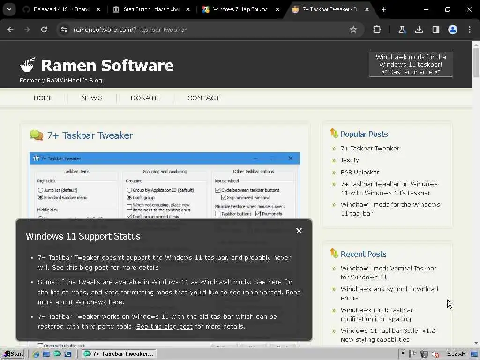
Task: Go to the HOME menu item
Action: pyautogui.click(x=43, y=98)
